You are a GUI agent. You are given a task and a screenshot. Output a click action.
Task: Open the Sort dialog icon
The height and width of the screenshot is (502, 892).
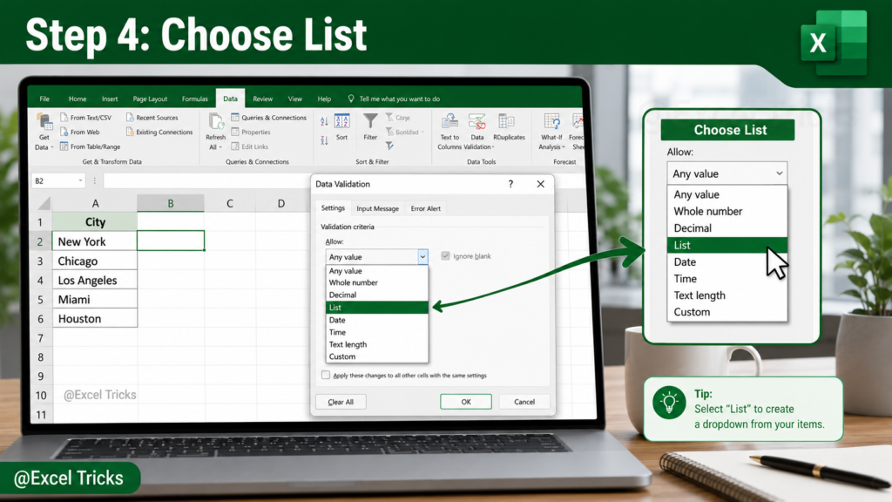coord(341,121)
